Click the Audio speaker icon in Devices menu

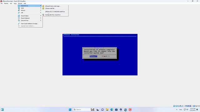[x=19, y=8]
